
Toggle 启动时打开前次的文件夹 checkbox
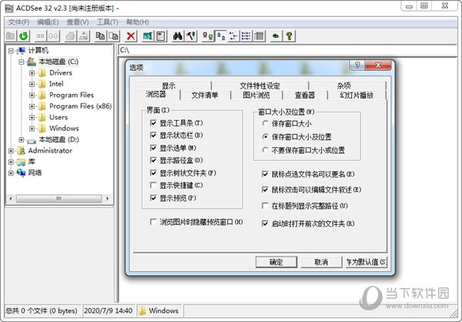click(x=265, y=223)
